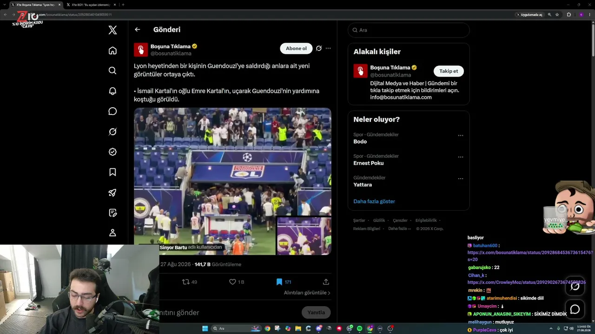Open the X home logo
This screenshot has height=334, width=595.
(x=112, y=30)
